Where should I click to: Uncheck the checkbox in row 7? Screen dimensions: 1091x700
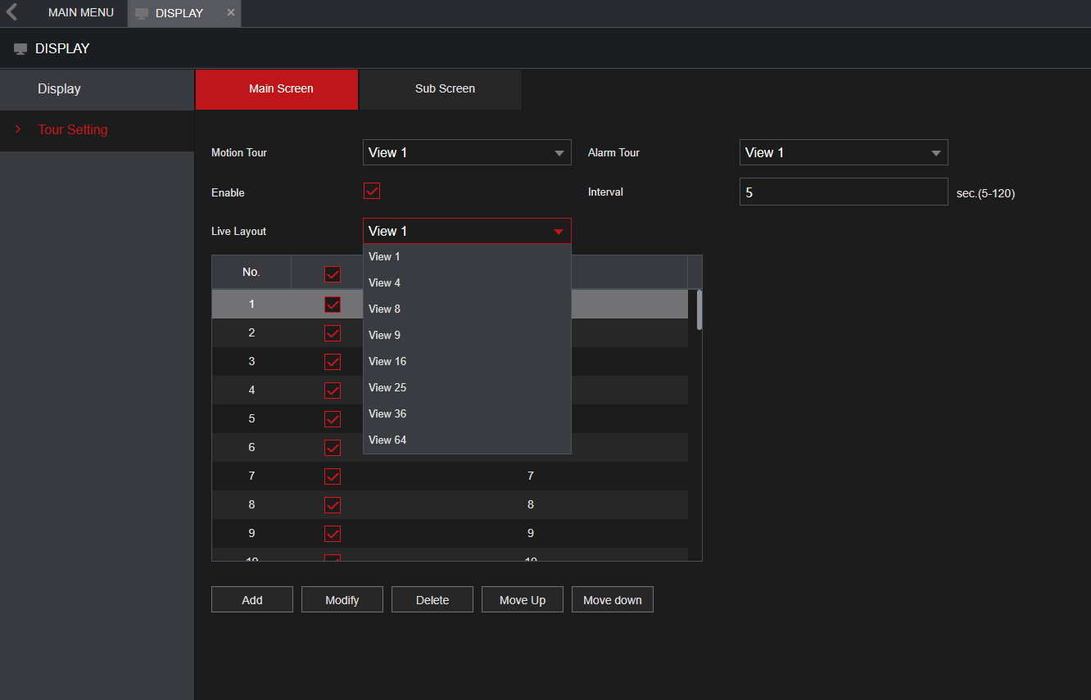tap(333, 476)
